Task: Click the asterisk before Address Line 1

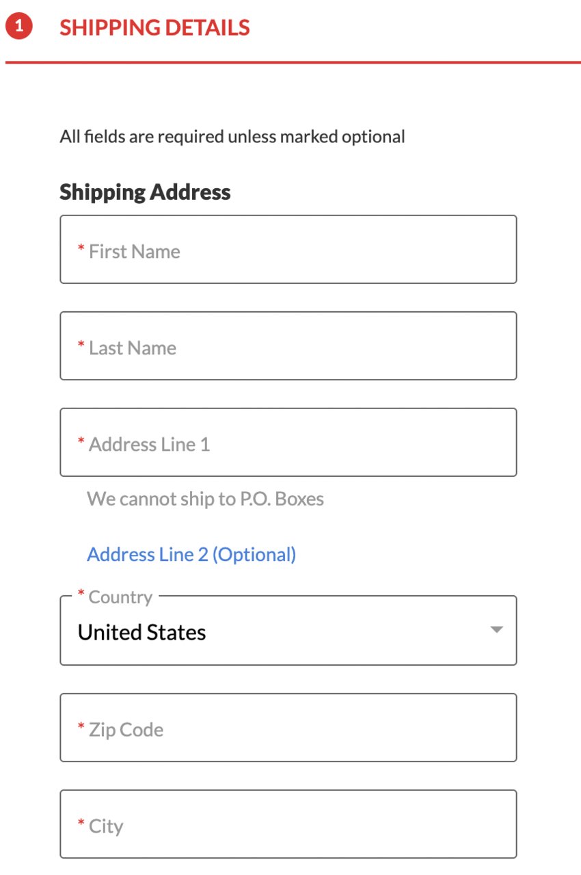Action: point(81,441)
